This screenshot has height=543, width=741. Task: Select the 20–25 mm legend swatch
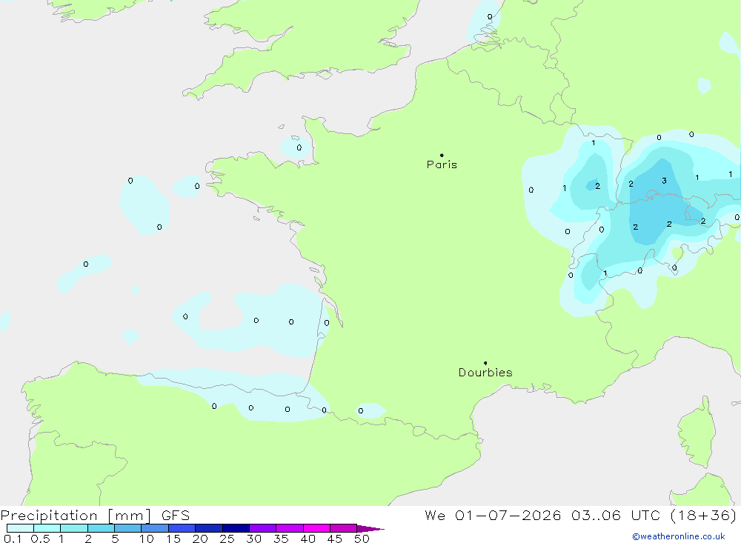point(209,528)
